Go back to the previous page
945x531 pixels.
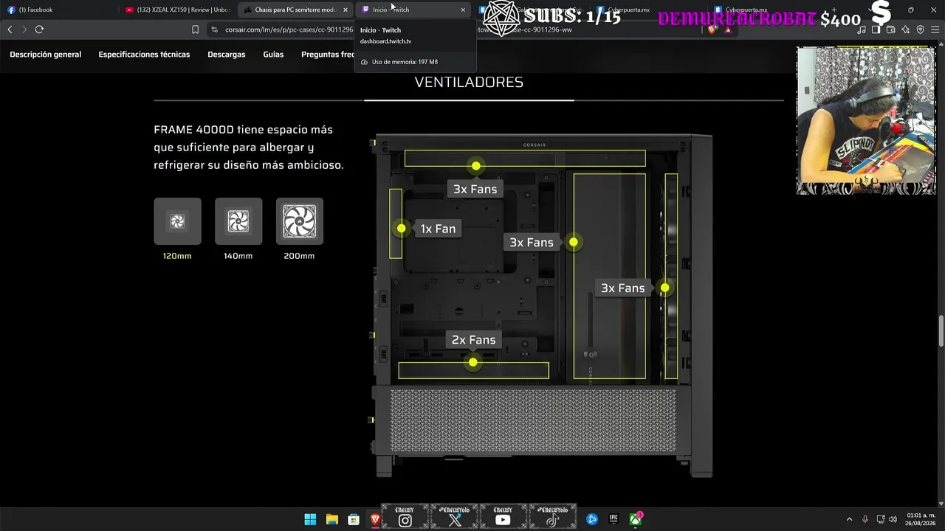[10, 29]
